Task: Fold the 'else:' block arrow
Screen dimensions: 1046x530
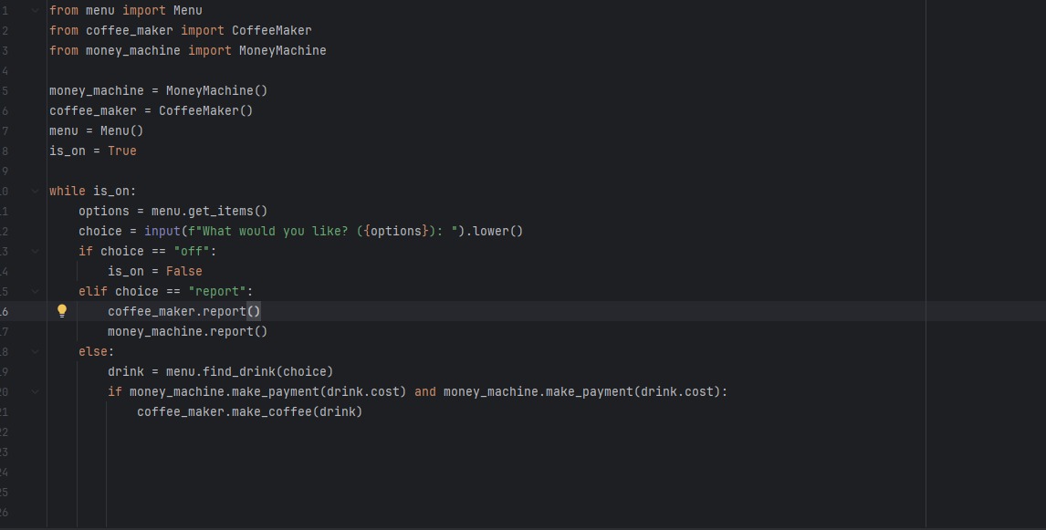Action: [x=36, y=351]
